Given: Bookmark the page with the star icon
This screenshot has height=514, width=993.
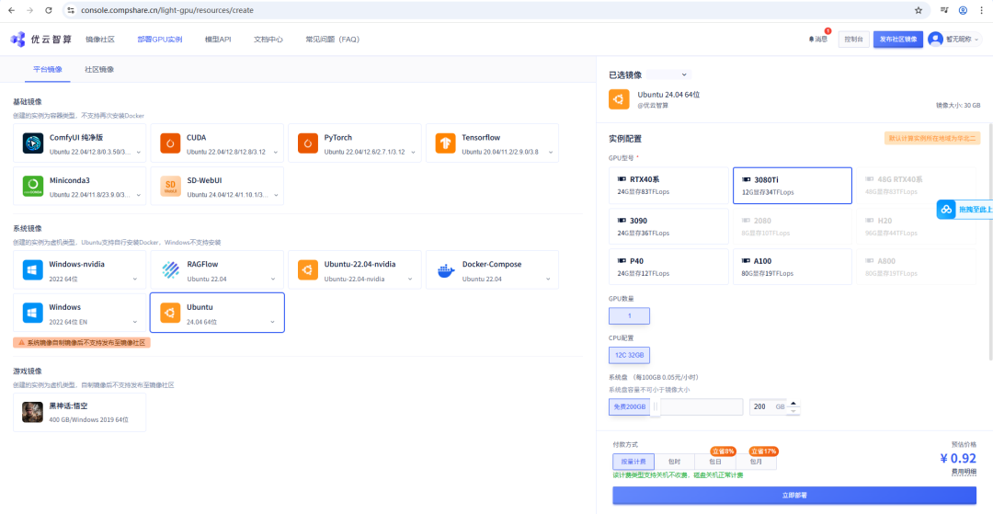Looking at the screenshot, I should point(919,10).
